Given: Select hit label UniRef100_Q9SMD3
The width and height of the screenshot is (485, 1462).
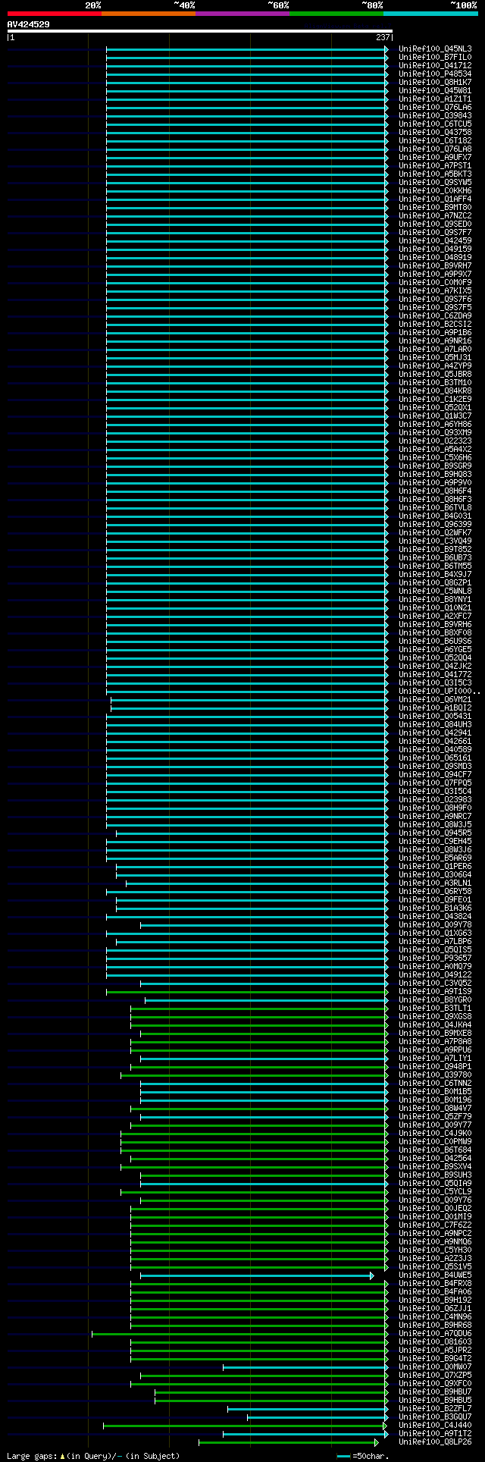Looking at the screenshot, I should [435, 767].
